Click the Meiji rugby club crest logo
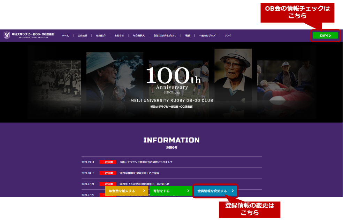The image size is (343, 223). coord(7,35)
